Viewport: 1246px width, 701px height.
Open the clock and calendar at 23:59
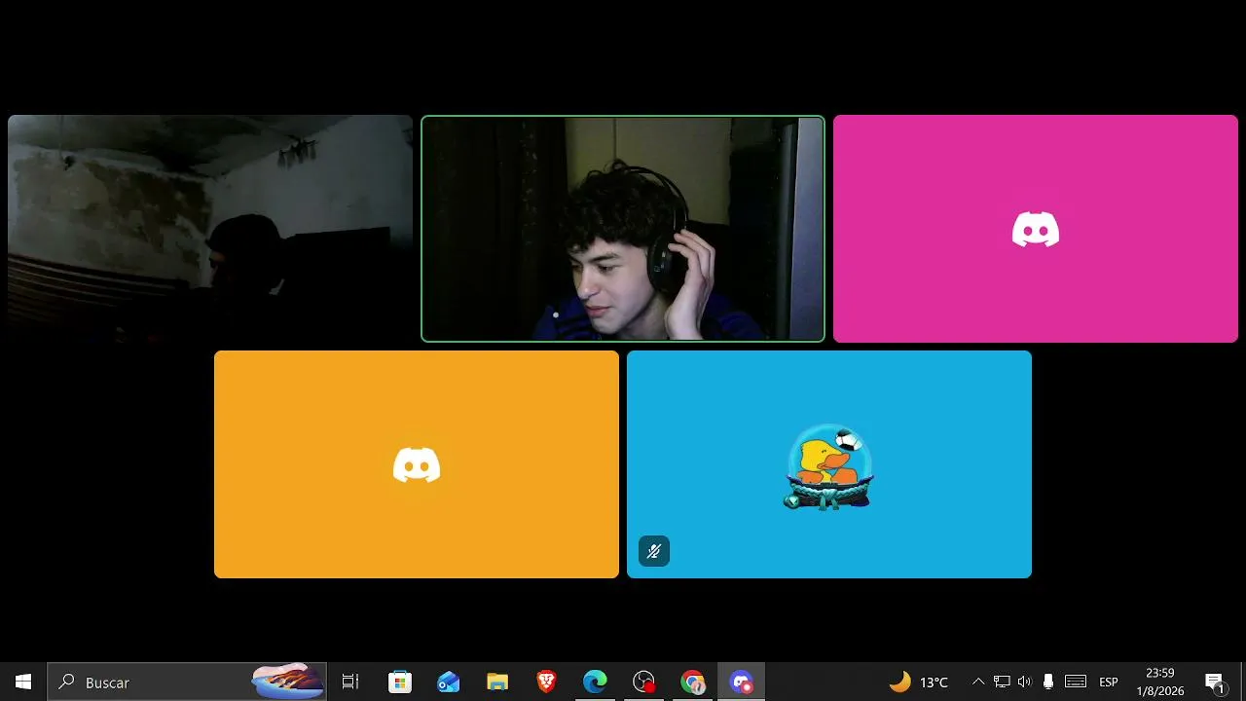pyautogui.click(x=1160, y=683)
